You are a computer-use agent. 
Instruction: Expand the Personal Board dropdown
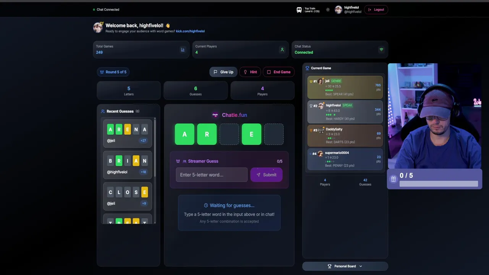(x=345, y=266)
